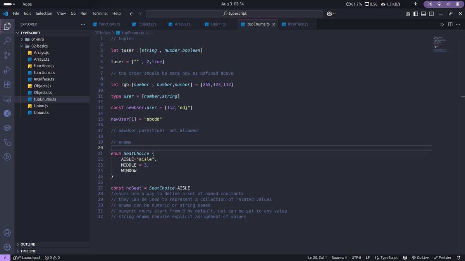This screenshot has height=261, width=465.
Task: Open the Manage gear icon
Action: (7, 247)
